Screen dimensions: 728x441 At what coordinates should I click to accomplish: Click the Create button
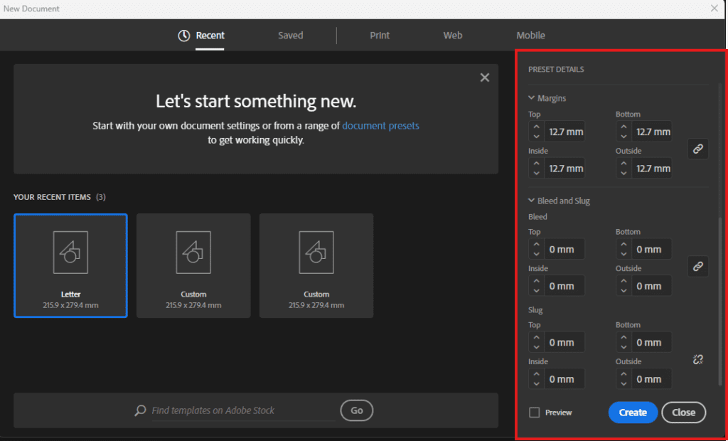[633, 413]
